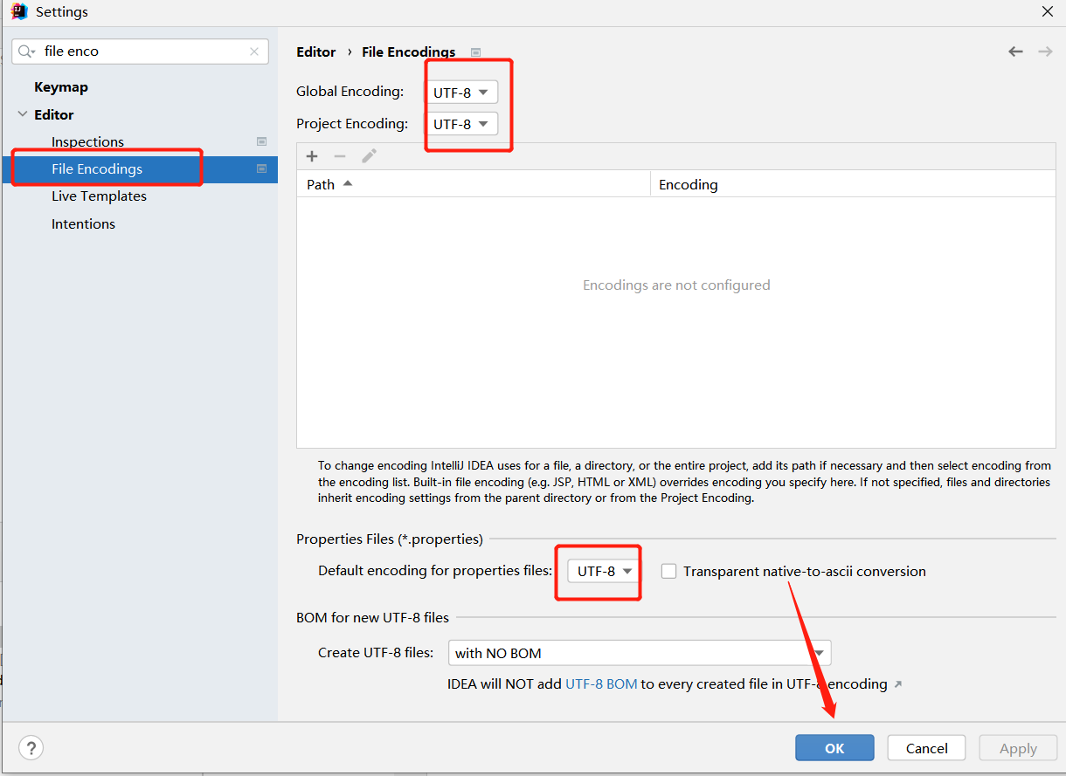Screen dimensions: 1066x776
Task: Close the Settings dialog window
Action: click(x=1047, y=11)
